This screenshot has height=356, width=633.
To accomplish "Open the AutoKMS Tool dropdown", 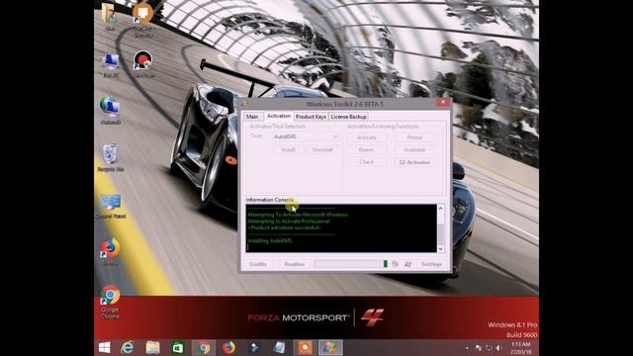I will click(306, 136).
